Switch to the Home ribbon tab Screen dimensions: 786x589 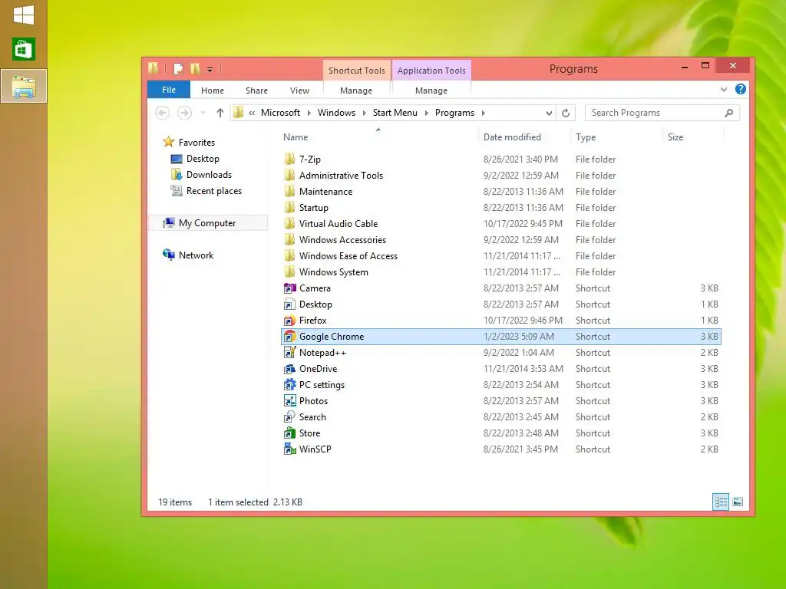tap(213, 90)
